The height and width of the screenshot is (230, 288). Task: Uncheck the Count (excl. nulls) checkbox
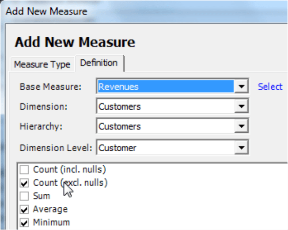24,183
